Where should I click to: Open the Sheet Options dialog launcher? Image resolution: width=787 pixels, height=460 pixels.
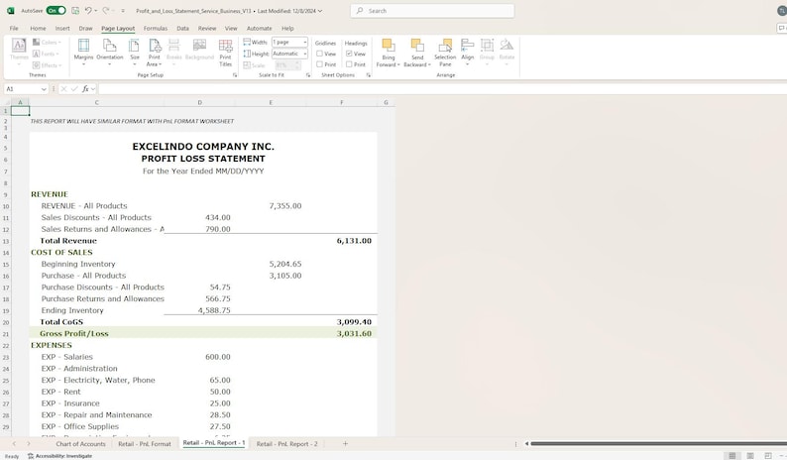(x=369, y=74)
